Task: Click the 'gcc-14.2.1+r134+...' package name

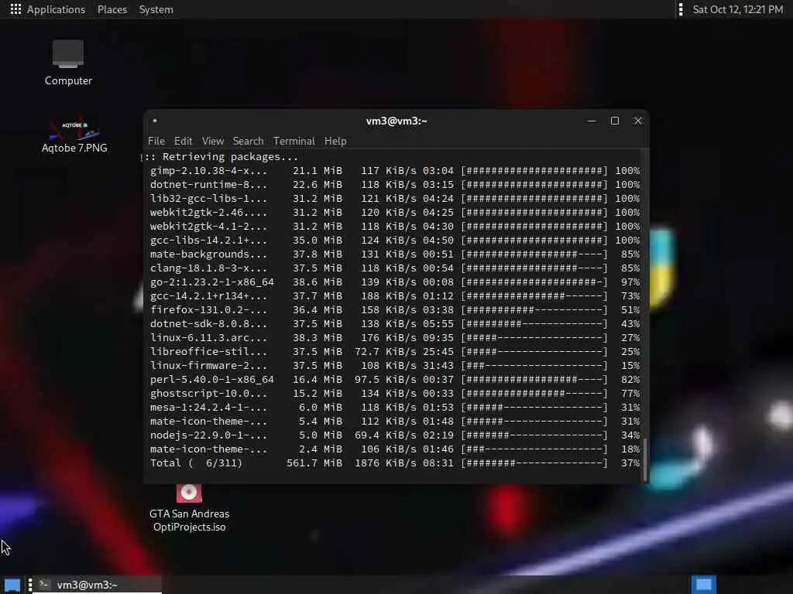Action: (x=208, y=296)
